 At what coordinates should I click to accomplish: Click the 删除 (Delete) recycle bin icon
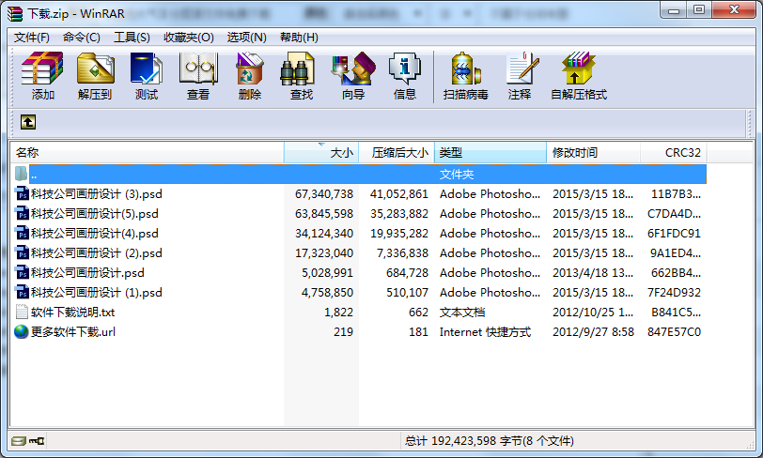[x=250, y=69]
